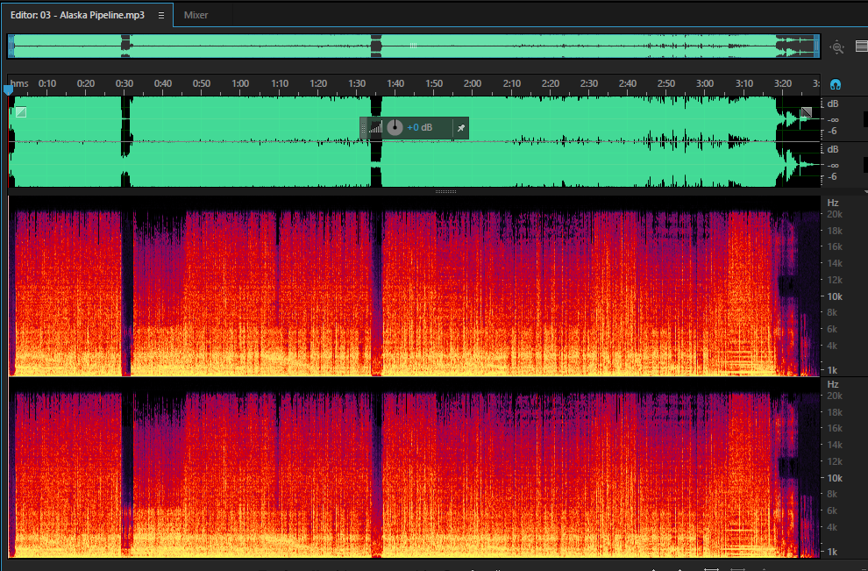Click the left edge handle of the overview navigator
Screen dimensions: 868x571
tap(11, 46)
